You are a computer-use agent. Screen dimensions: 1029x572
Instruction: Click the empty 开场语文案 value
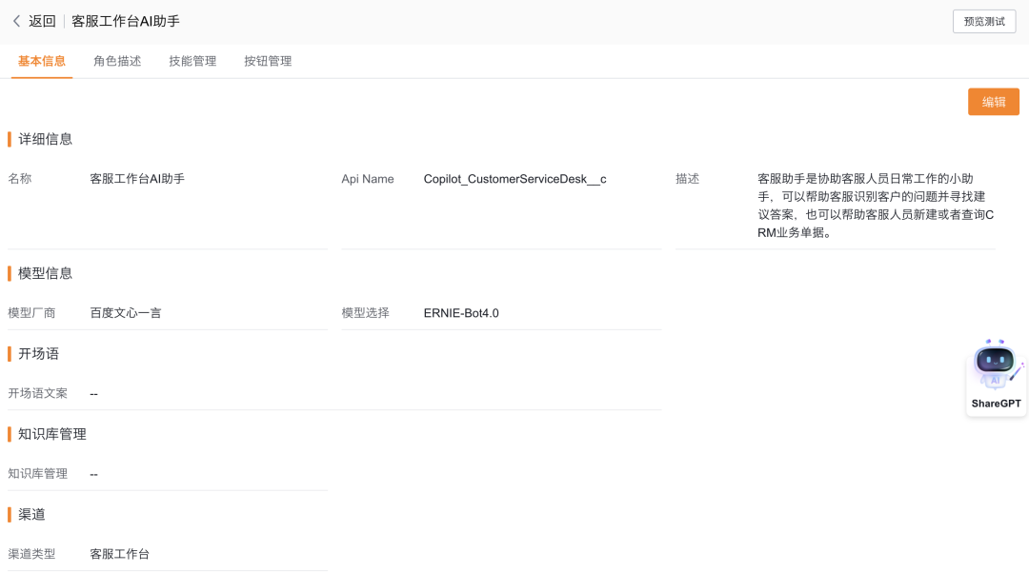point(94,393)
